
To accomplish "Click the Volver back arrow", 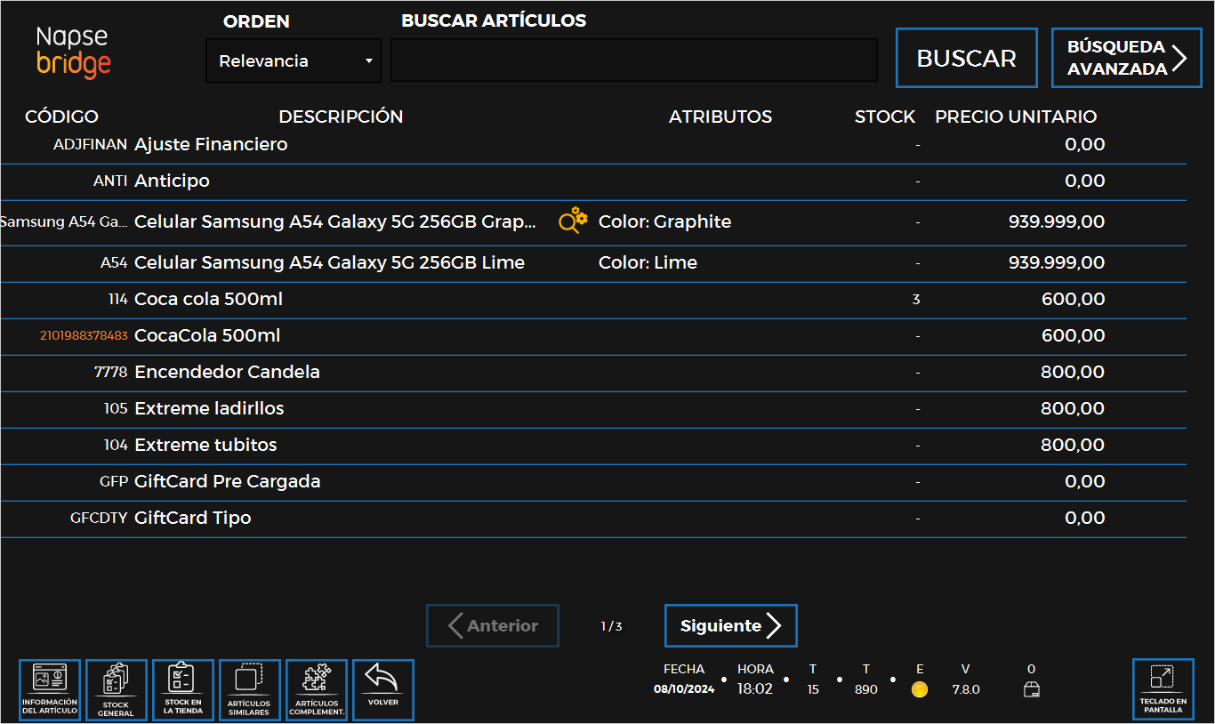I will tap(383, 690).
